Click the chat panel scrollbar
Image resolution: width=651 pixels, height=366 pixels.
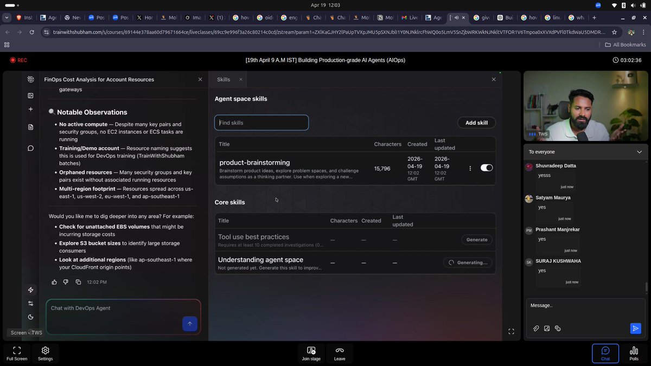click(646, 287)
